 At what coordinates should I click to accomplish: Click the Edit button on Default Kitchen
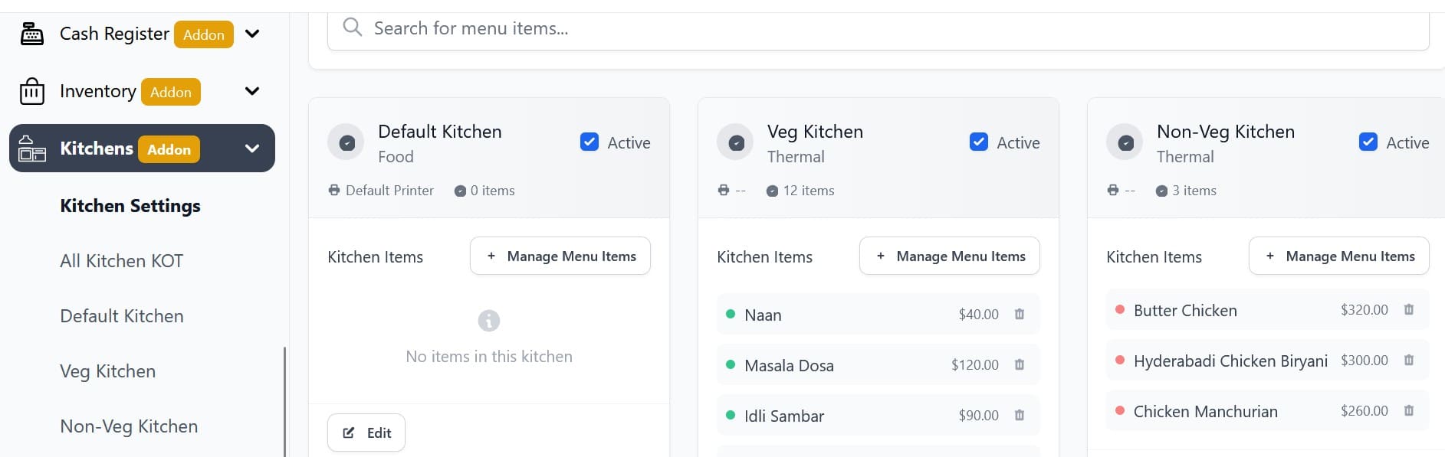(366, 432)
